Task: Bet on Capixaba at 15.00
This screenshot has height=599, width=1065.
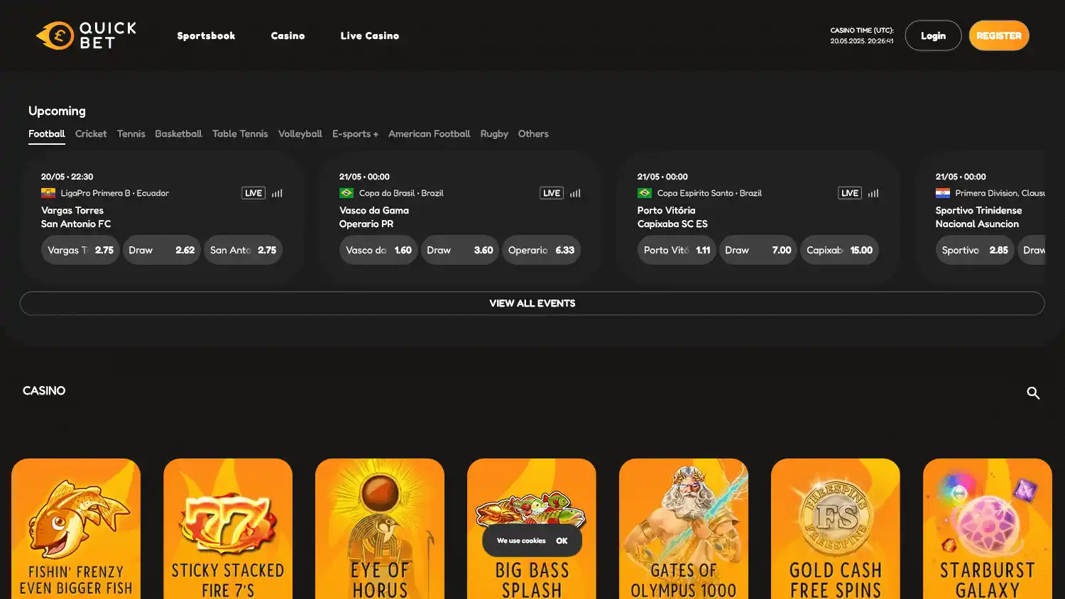Action: coord(840,250)
